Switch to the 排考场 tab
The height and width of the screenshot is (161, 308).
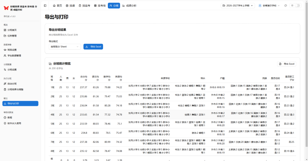pos(100,6)
